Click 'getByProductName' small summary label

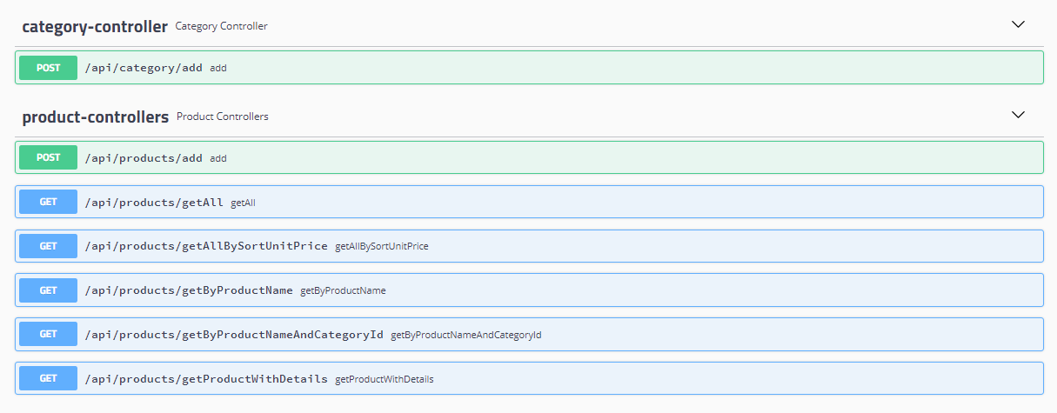click(343, 290)
